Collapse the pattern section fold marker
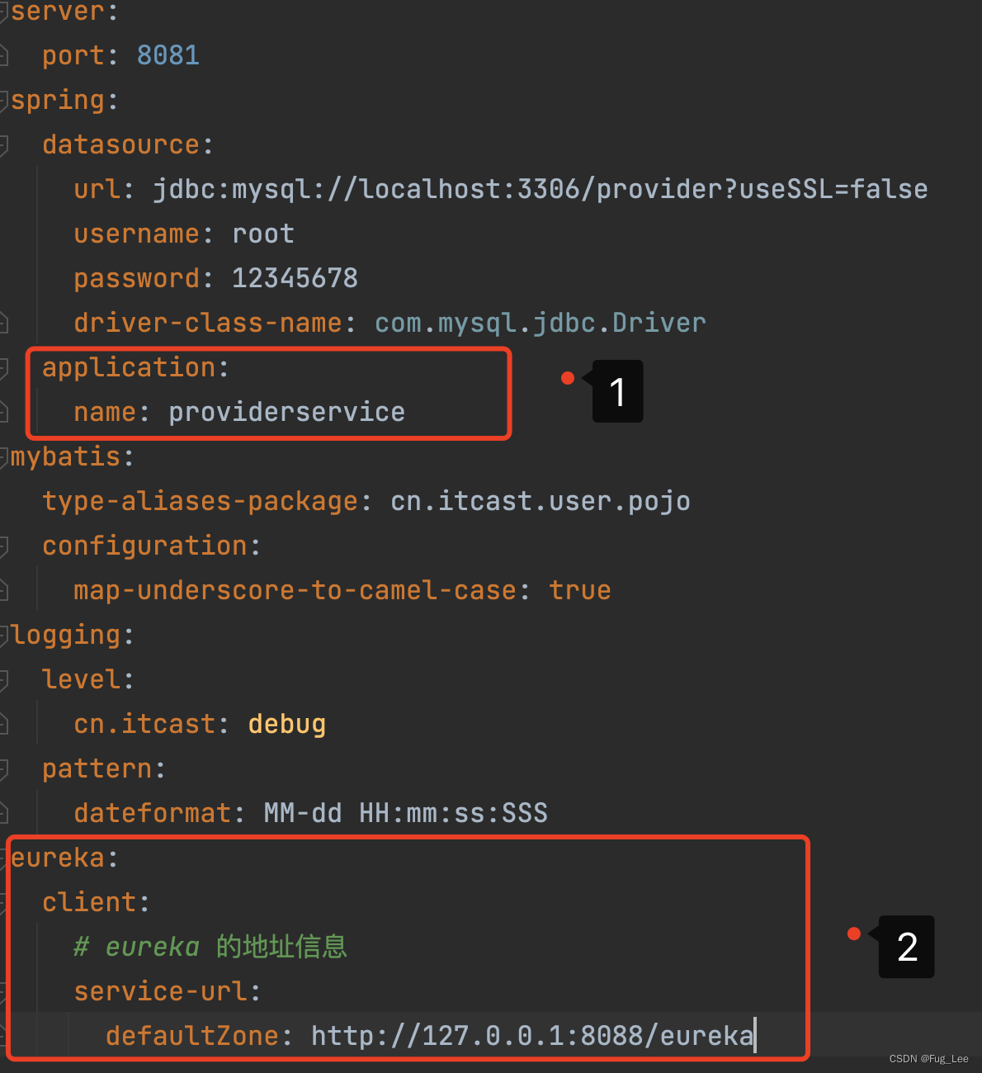This screenshot has height=1073, width=982. tap(4, 769)
